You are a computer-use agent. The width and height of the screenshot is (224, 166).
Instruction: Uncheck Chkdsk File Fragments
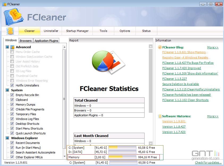point(12,109)
